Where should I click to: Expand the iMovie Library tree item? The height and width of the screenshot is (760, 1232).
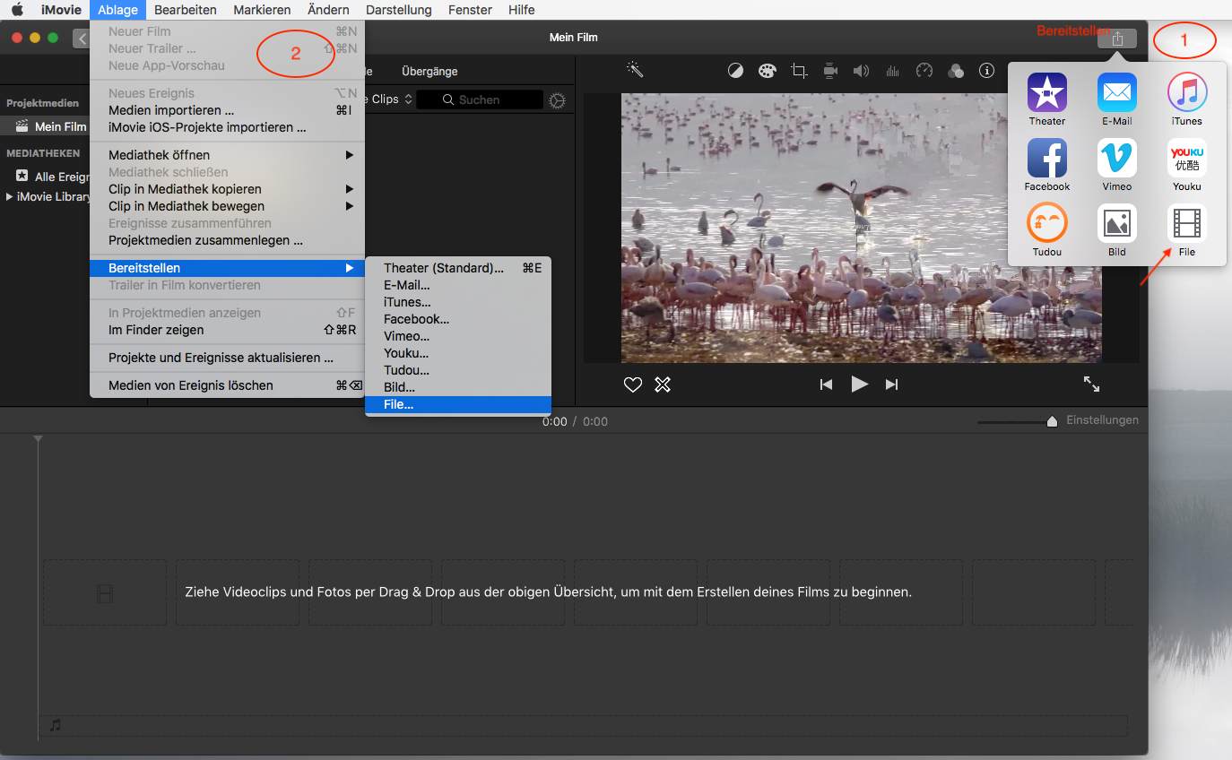[9, 196]
